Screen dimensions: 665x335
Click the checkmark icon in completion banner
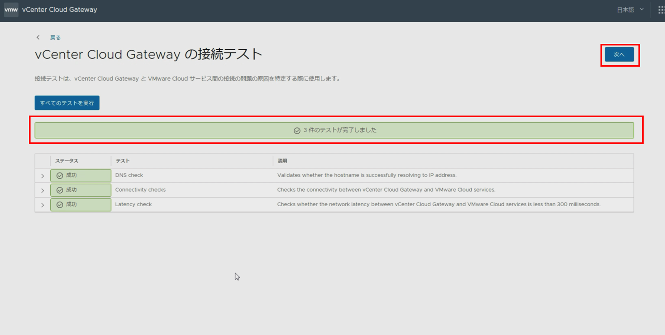(x=297, y=131)
